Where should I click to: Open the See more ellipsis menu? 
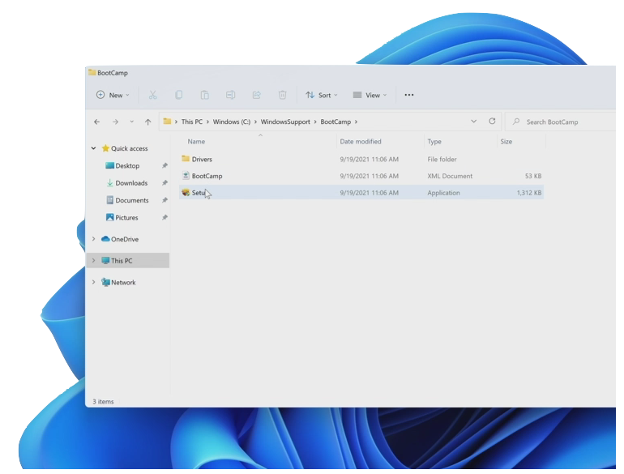pos(409,95)
